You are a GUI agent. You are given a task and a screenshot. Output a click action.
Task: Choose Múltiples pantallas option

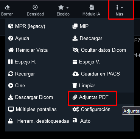tap(33, 109)
